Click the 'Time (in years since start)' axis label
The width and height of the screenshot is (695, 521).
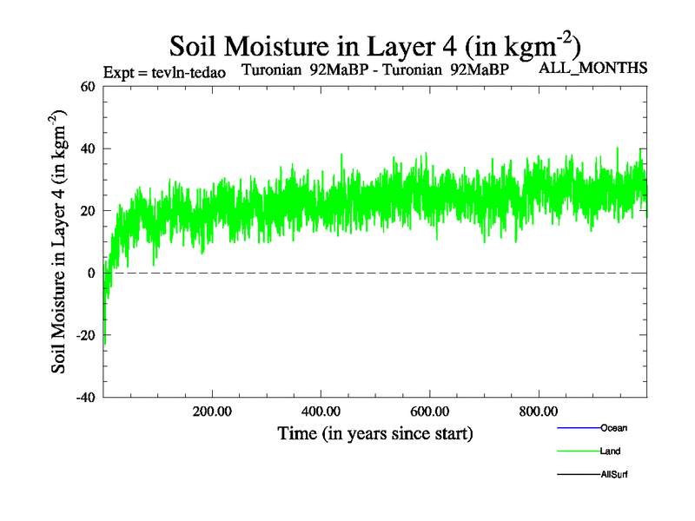click(374, 432)
